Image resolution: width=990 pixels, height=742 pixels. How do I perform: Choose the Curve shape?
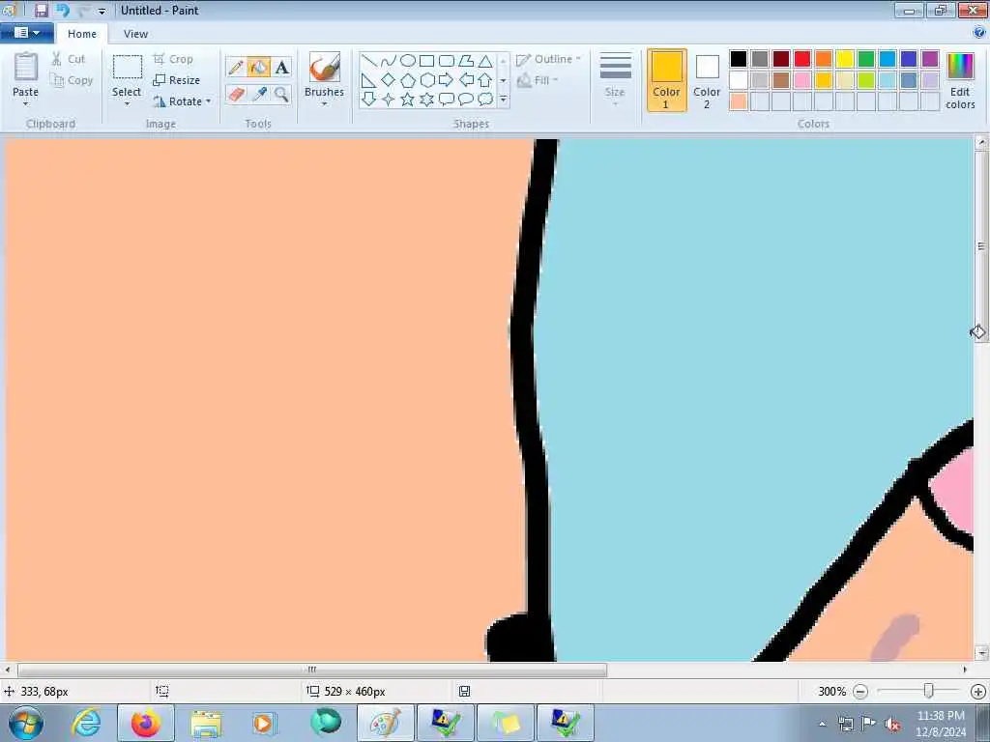click(x=389, y=61)
